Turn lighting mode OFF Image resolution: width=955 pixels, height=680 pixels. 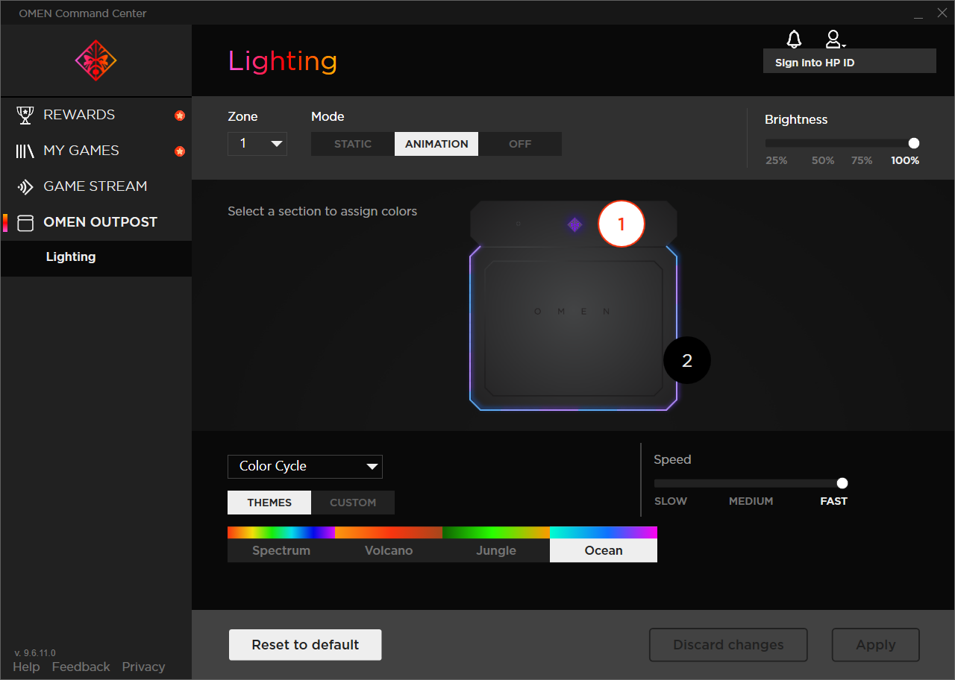point(520,143)
